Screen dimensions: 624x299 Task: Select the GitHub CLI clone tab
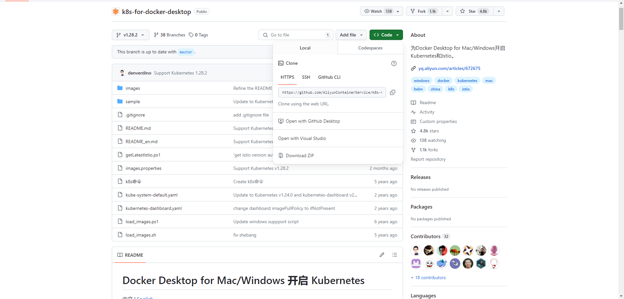pos(329,77)
